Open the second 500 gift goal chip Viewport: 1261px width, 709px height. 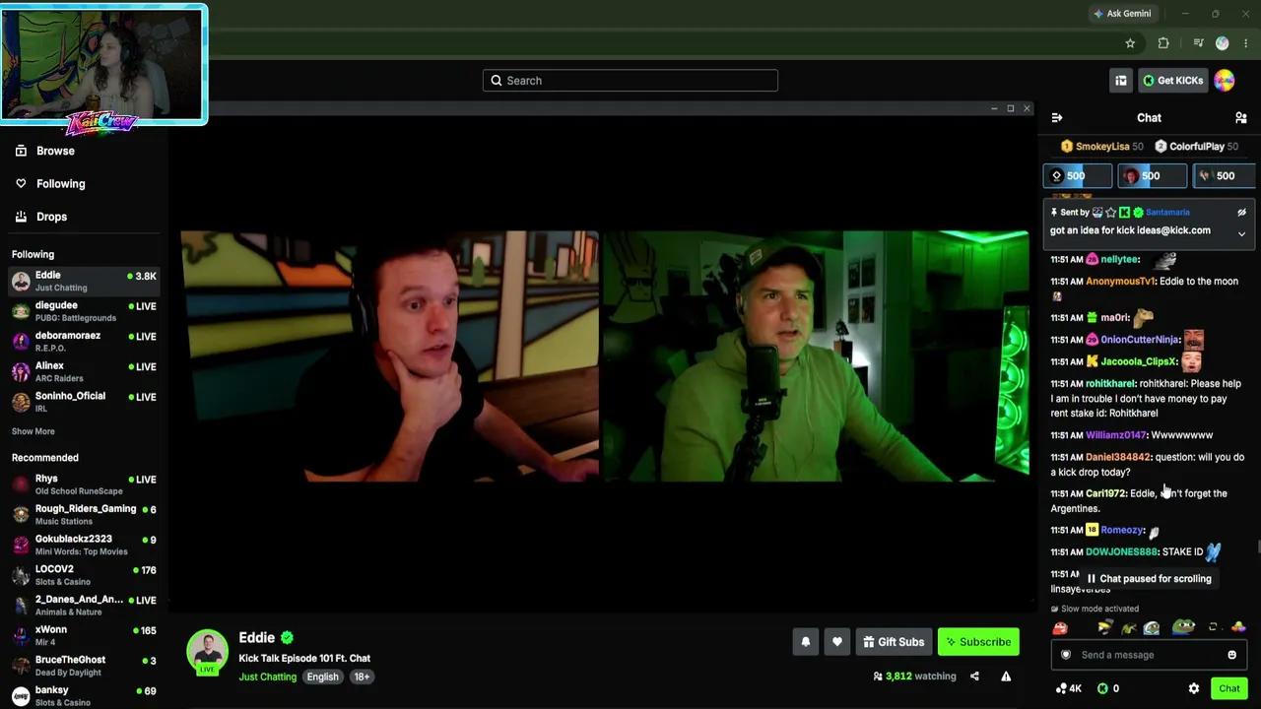pos(1152,176)
